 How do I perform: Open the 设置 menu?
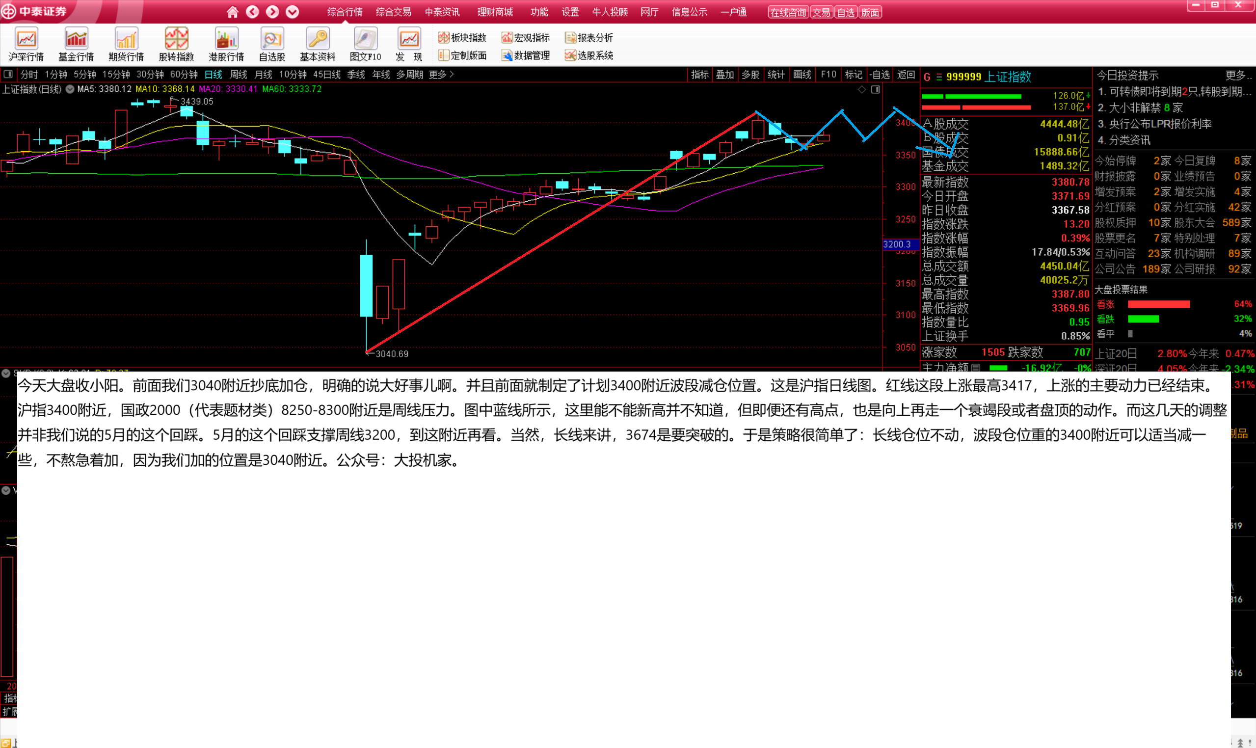click(570, 12)
